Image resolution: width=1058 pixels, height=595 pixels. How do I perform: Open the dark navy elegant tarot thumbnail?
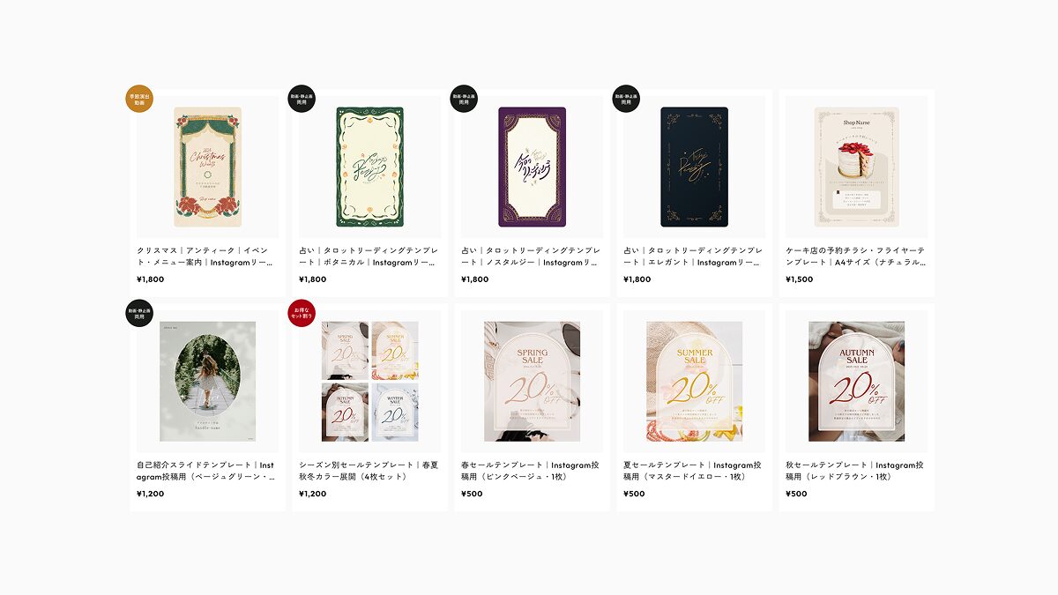pyautogui.click(x=694, y=167)
